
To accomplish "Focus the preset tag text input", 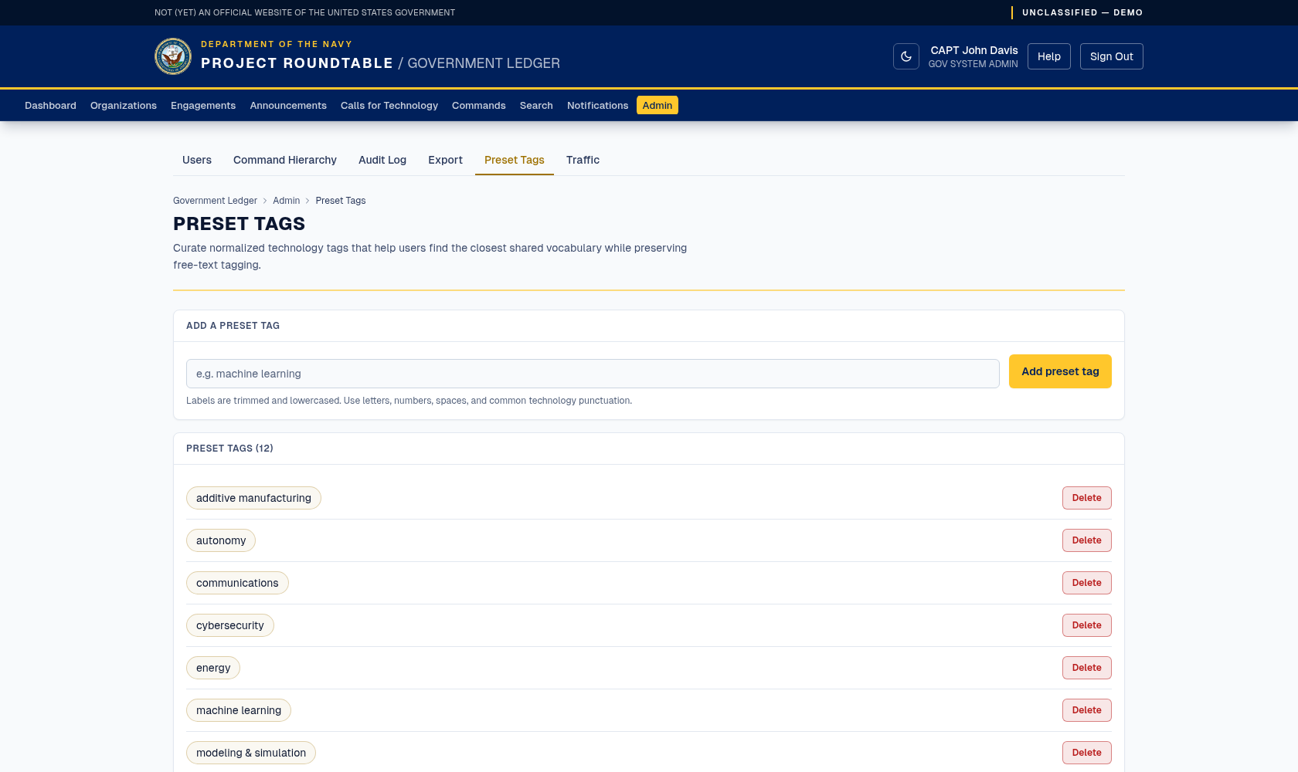I will click(593, 374).
